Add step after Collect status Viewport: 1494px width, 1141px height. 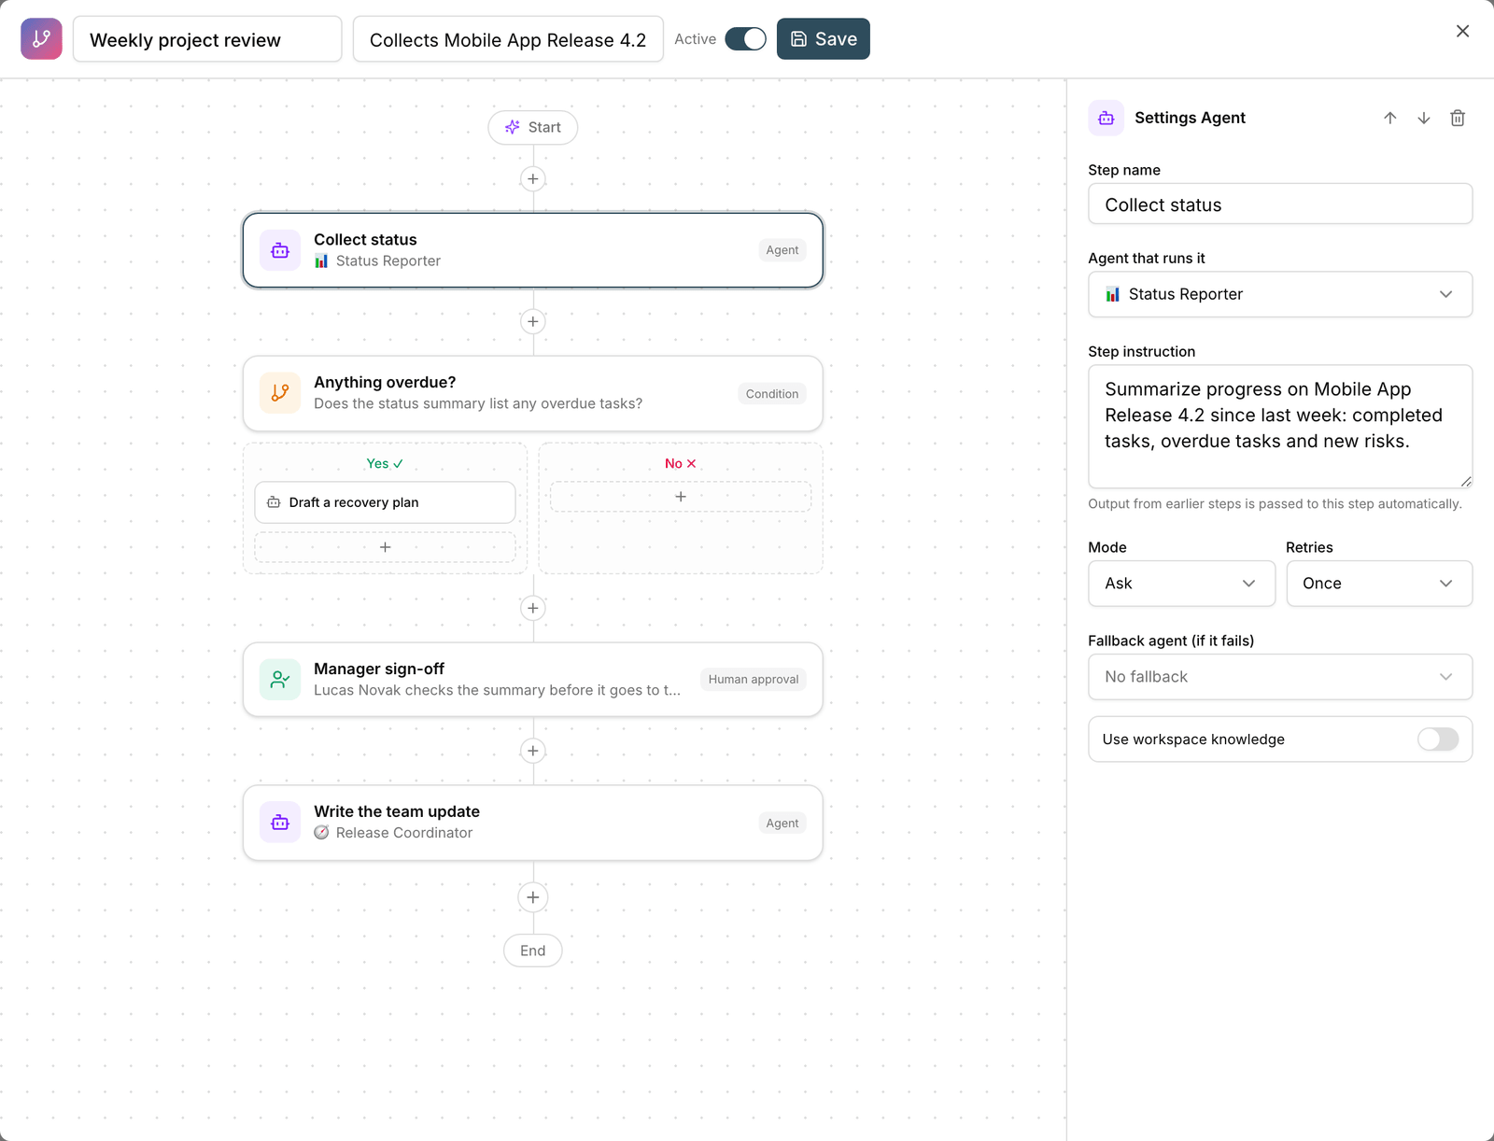(532, 322)
